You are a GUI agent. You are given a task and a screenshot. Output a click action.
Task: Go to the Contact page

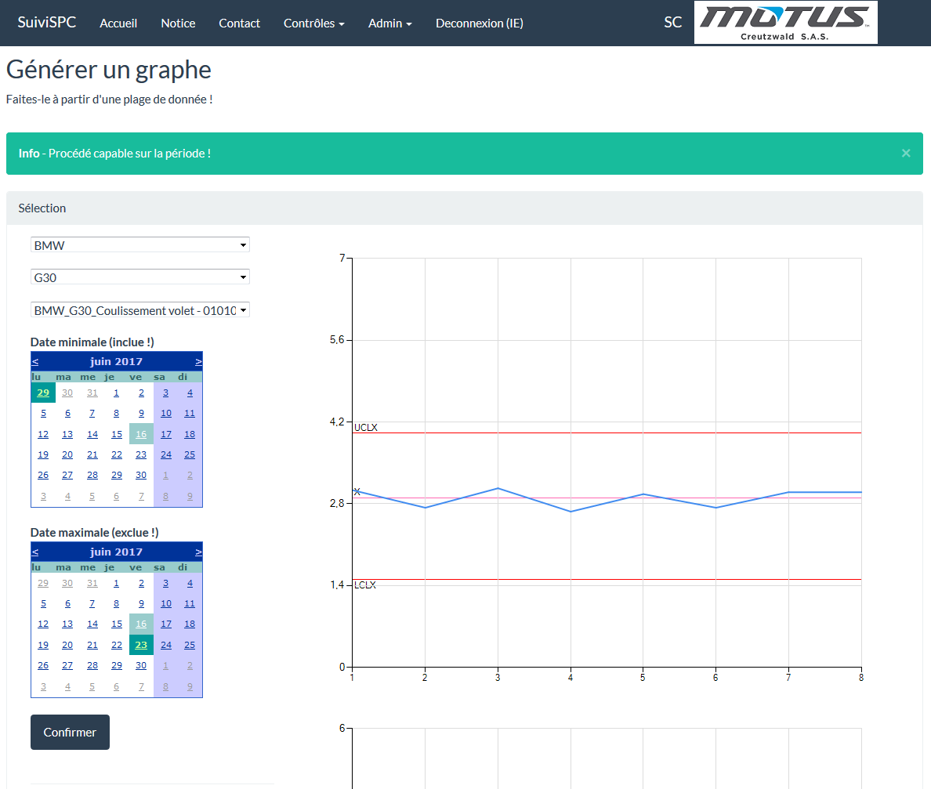point(239,24)
